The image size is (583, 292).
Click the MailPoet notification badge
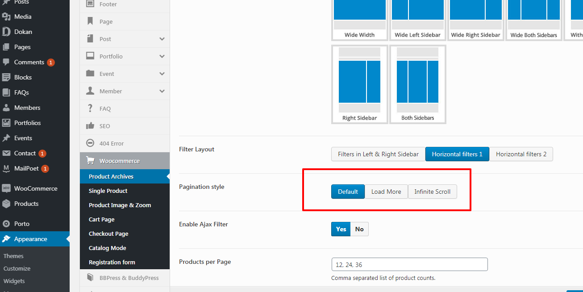(45, 169)
